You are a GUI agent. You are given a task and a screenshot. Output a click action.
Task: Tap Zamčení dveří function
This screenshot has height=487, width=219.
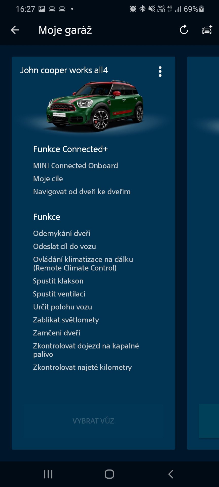[57, 333]
